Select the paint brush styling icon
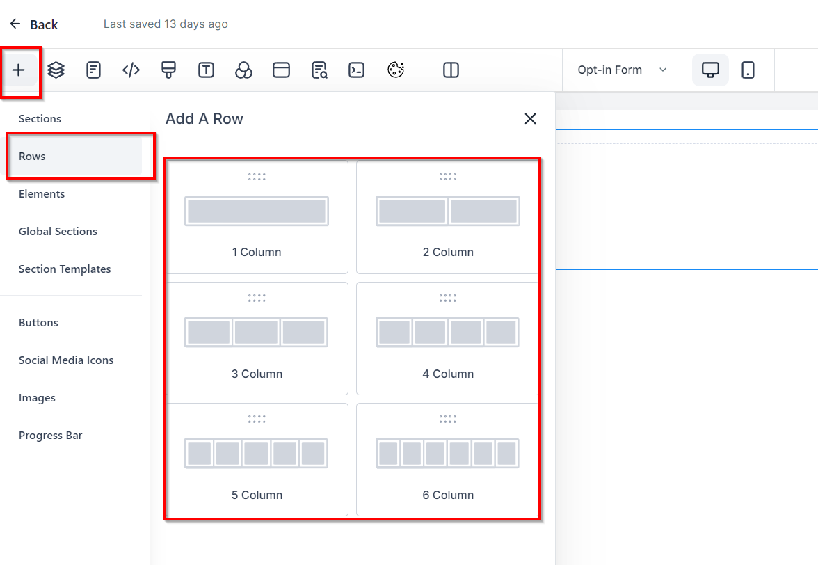The height and width of the screenshot is (565, 818). 168,70
